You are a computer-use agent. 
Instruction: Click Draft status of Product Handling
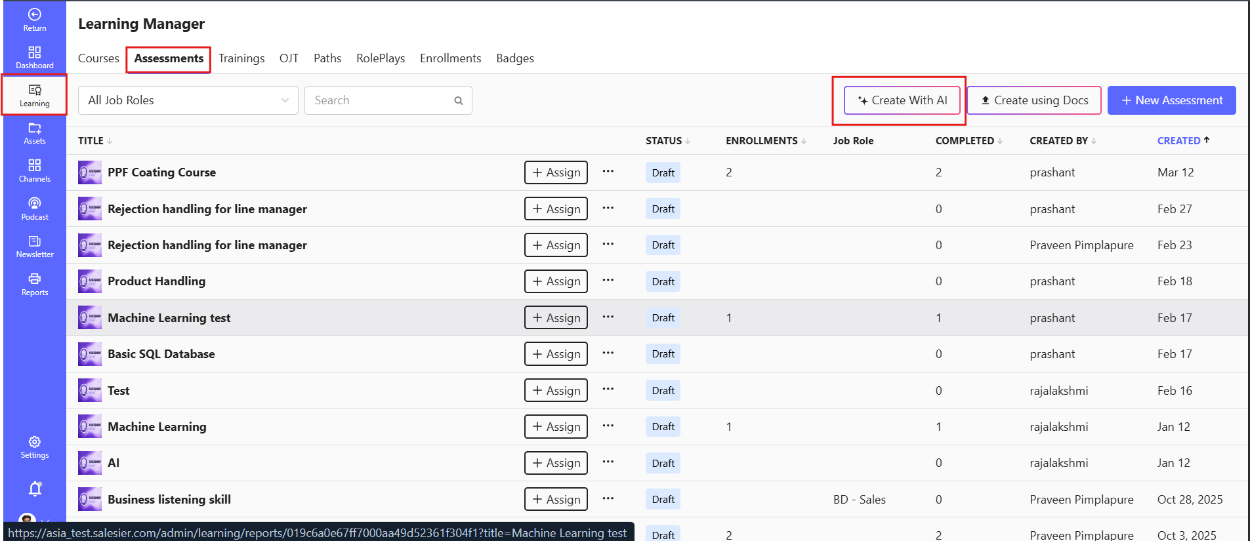coord(663,281)
